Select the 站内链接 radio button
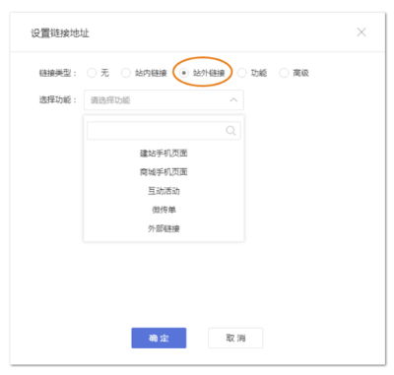Viewport: 394px width, 375px height. (126, 73)
